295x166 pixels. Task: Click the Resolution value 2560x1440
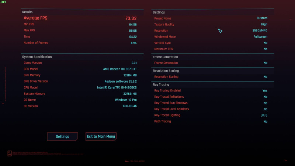coord(260,31)
